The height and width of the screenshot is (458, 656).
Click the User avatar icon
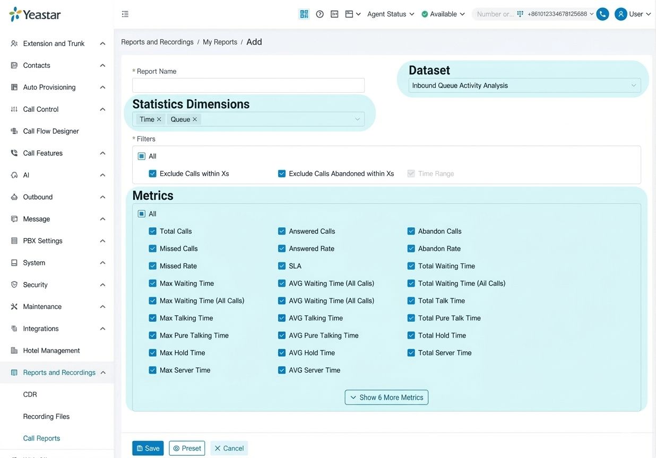[620, 14]
